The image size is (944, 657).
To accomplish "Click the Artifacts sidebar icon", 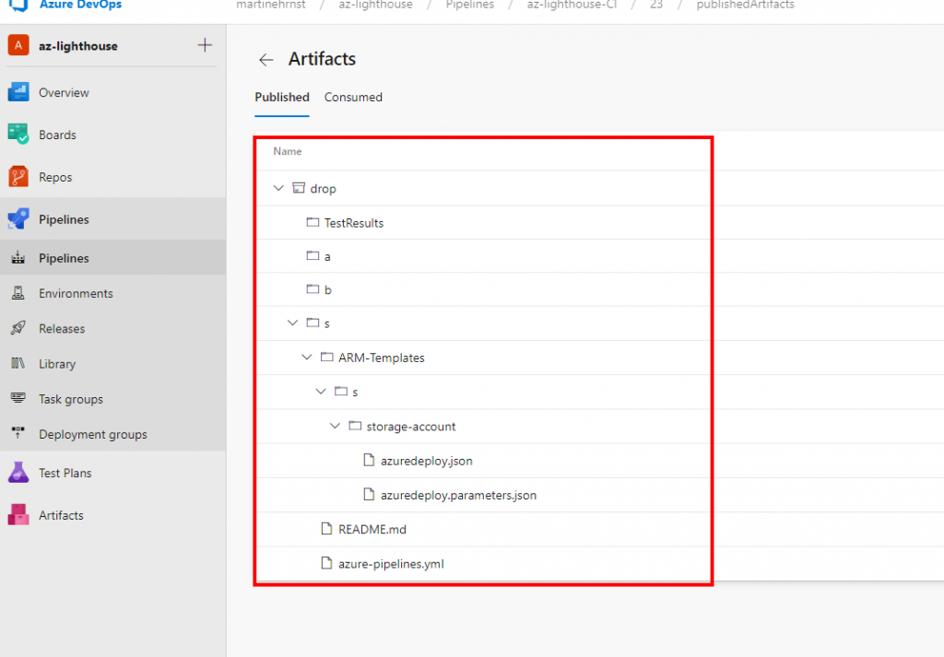I will click(18, 515).
